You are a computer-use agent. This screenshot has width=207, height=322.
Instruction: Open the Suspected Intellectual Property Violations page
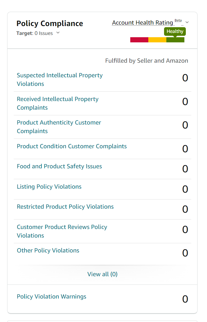tap(60, 79)
